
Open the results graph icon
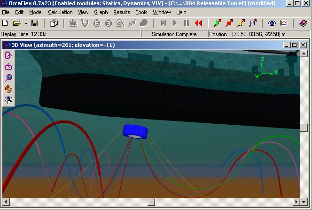coord(283,23)
